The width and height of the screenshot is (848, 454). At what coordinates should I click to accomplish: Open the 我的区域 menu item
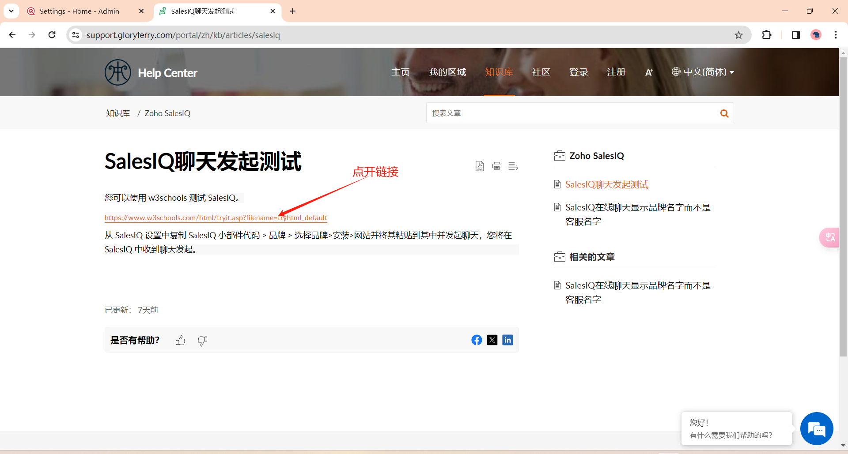coord(447,72)
